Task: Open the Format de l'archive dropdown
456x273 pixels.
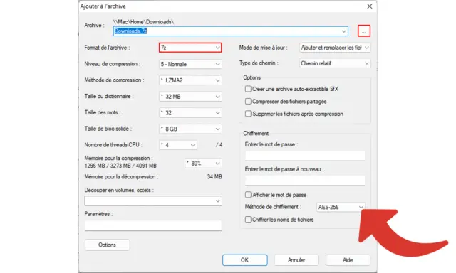Action: [x=190, y=48]
